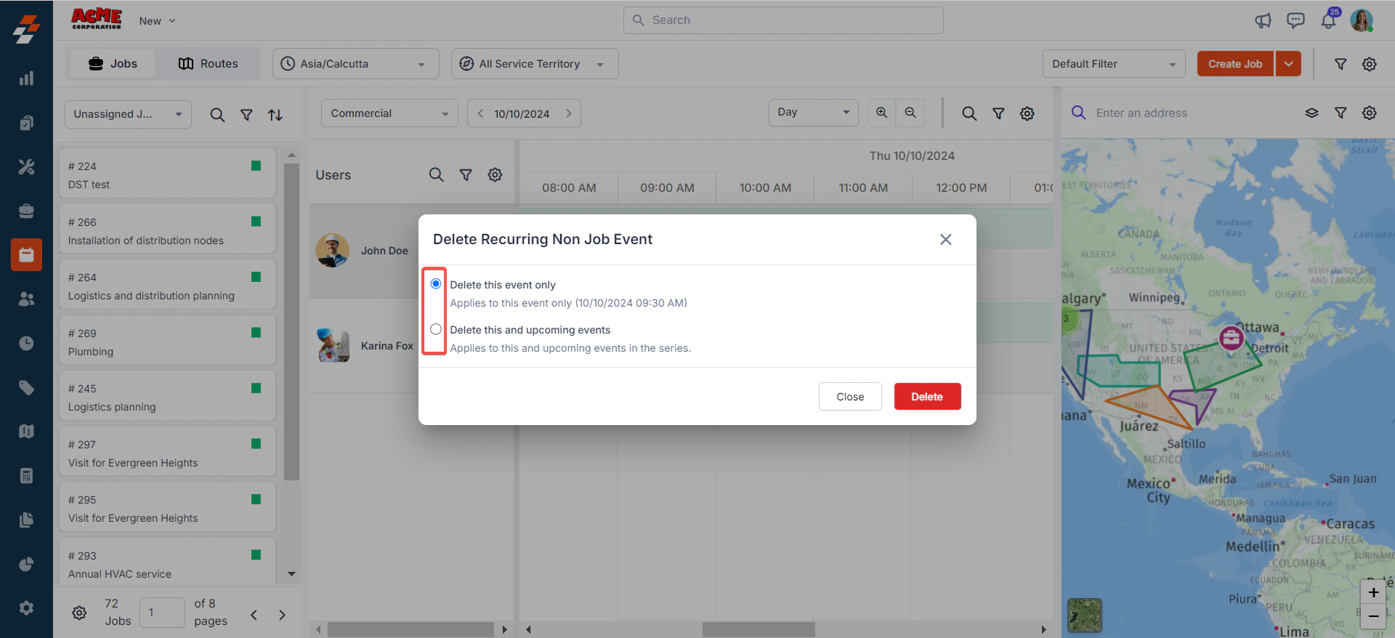Open the announcements megaphone icon
Screen dimensions: 1395x638
click(1263, 20)
